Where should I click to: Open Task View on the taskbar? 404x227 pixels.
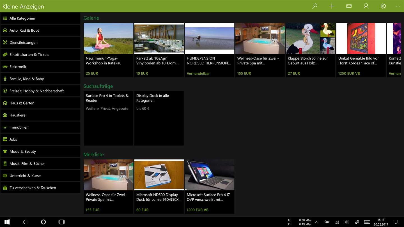pyautogui.click(x=61, y=222)
